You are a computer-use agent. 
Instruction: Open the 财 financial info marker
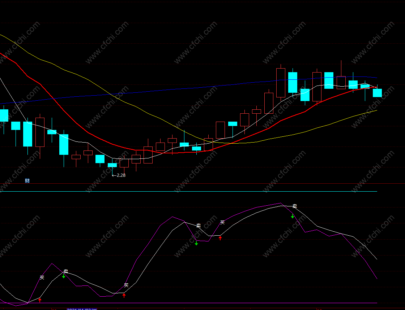coord(27,181)
